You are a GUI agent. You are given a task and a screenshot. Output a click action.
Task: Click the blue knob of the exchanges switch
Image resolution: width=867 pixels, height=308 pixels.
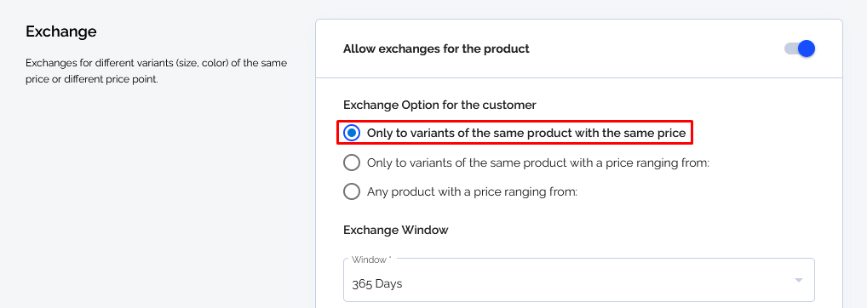[x=807, y=48]
